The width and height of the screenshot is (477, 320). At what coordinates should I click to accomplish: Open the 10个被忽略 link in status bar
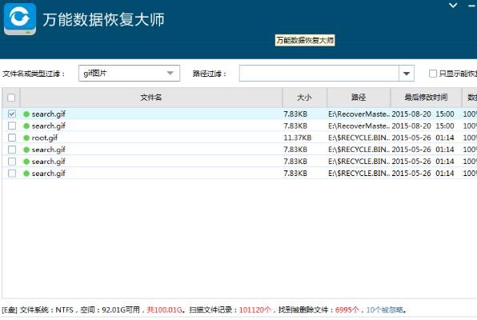[385, 310]
